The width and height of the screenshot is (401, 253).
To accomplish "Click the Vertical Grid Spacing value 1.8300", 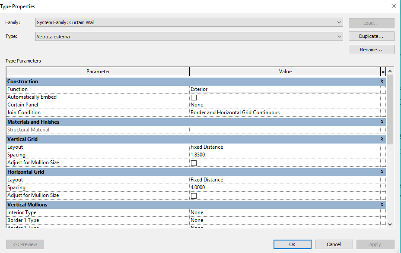I will pyautogui.click(x=285, y=155).
